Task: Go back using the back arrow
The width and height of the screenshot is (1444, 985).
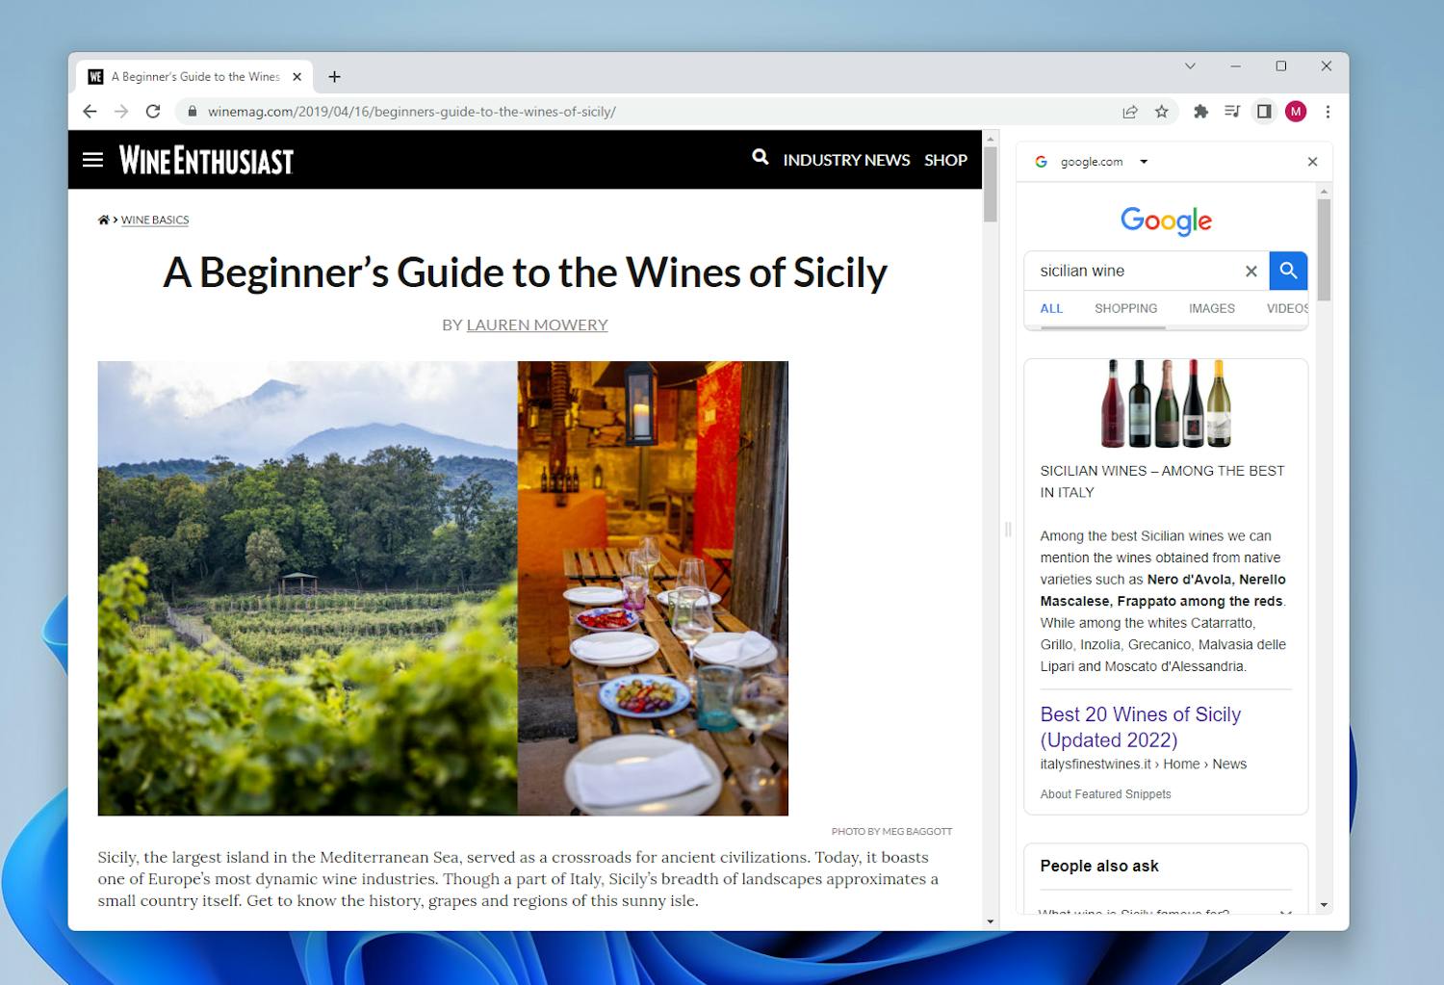Action: click(x=90, y=111)
